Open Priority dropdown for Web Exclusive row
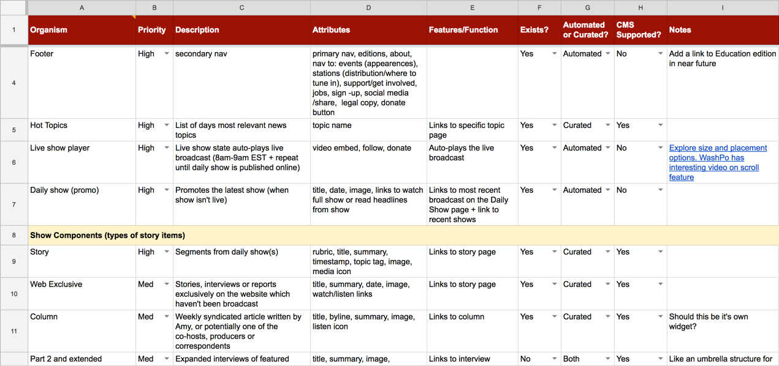779x366 pixels. coord(166,285)
